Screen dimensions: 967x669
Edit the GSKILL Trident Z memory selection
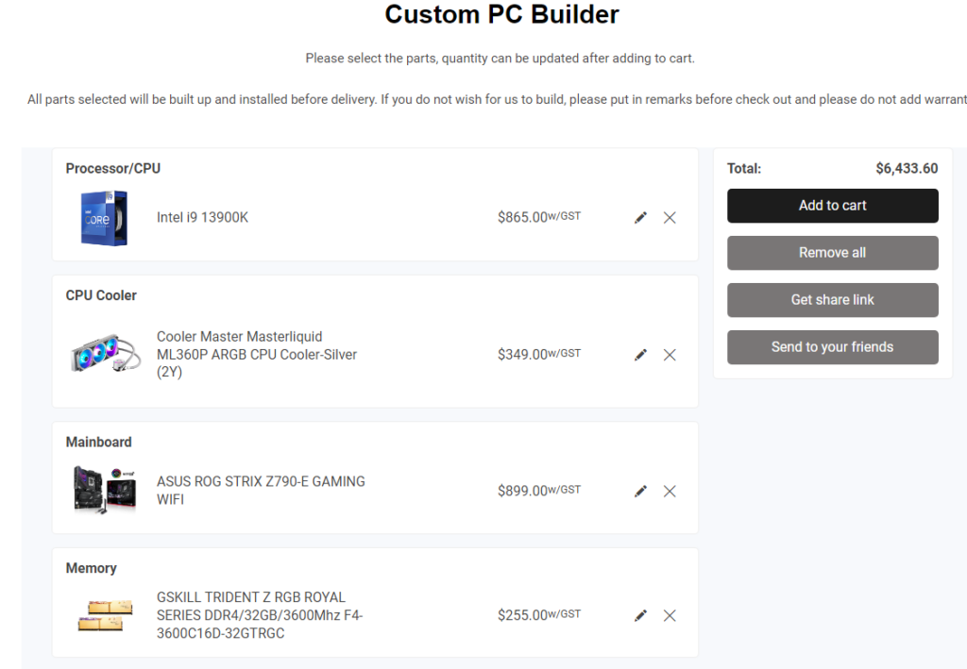coord(641,615)
